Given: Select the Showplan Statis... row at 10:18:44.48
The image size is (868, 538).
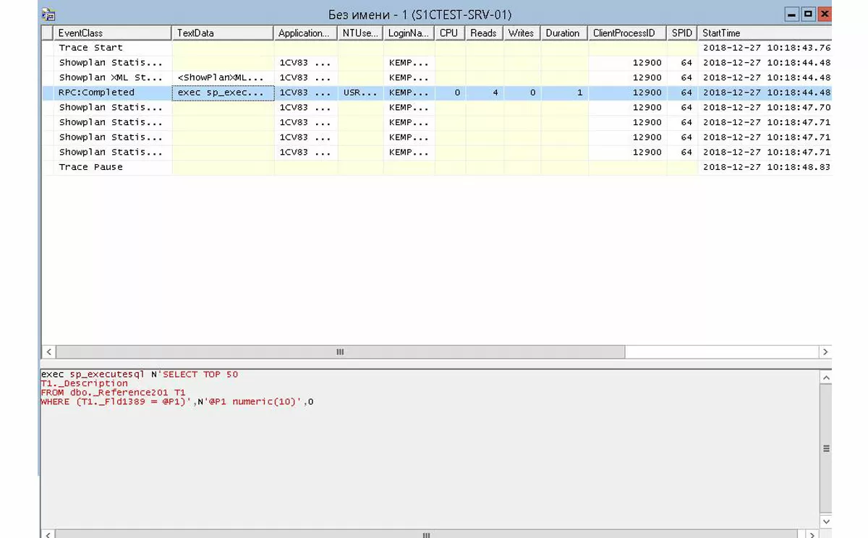Looking at the screenshot, I should click(436, 63).
